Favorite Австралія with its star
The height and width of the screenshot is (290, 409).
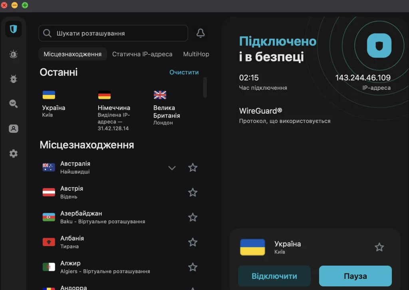[193, 167]
